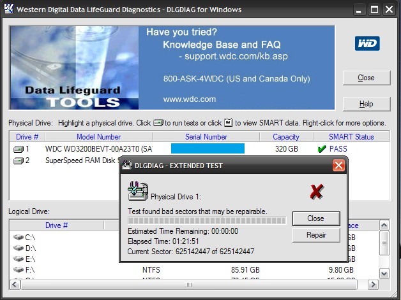Click the Elapsed Time 01:21:51 text
Screen dimensions: 401x300
pos(163,241)
